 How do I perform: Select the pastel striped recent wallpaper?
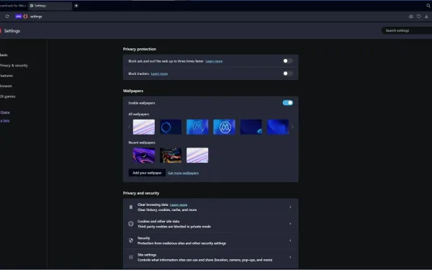point(197,156)
